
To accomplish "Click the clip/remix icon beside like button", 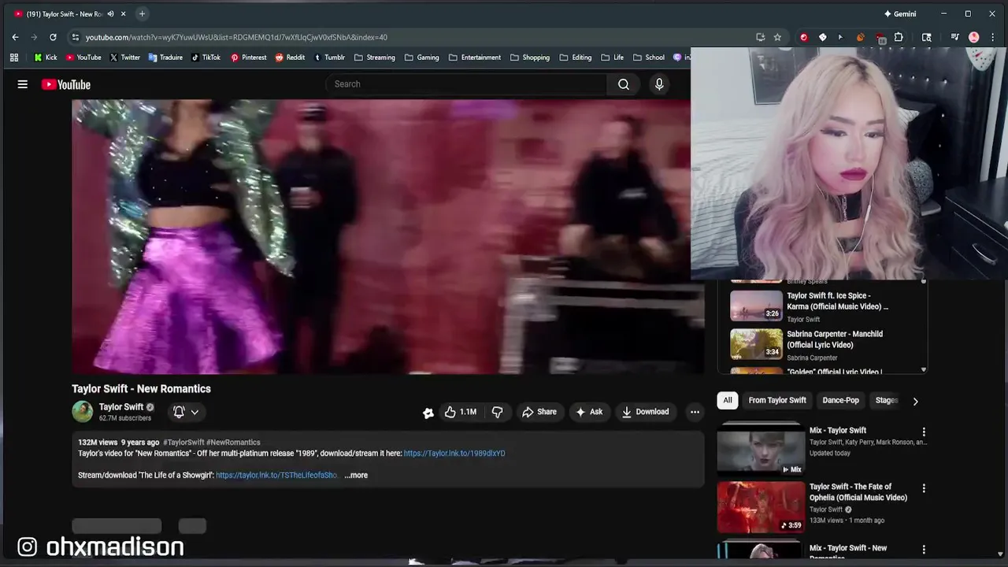I will click(x=428, y=412).
